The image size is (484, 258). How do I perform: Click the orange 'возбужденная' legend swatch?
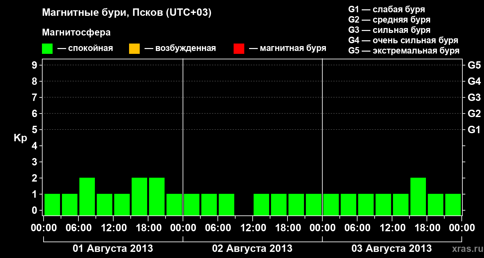coord(134,49)
